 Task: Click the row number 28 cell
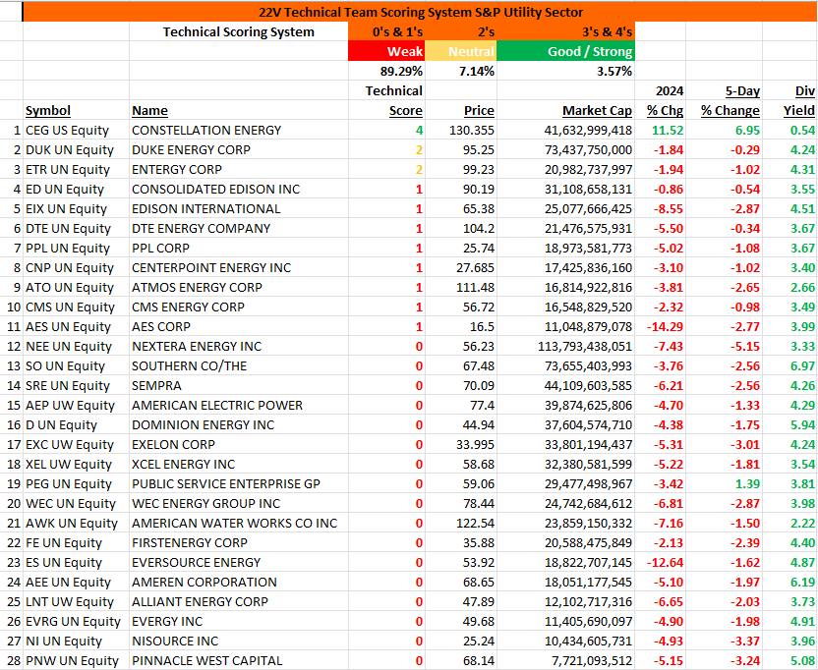coord(12,660)
